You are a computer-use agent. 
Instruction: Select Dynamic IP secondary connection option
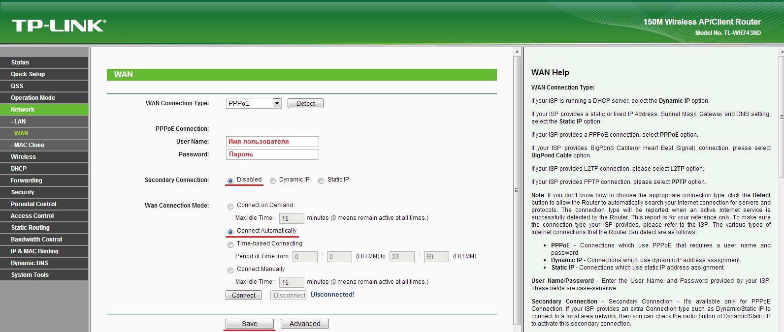pyautogui.click(x=273, y=181)
